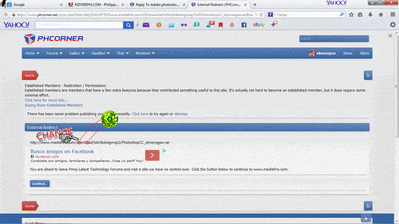
Task: Open the search engine selector dropdown
Action: click(271, 15)
